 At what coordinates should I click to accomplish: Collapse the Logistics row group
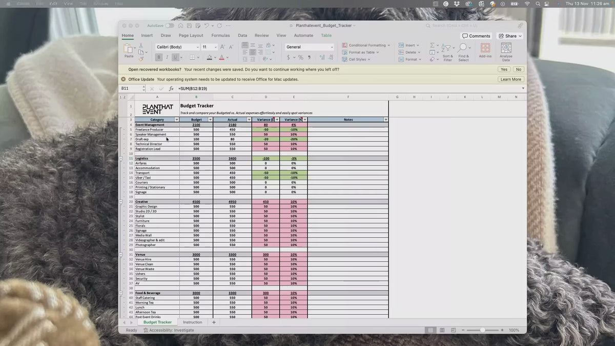[x=121, y=158]
